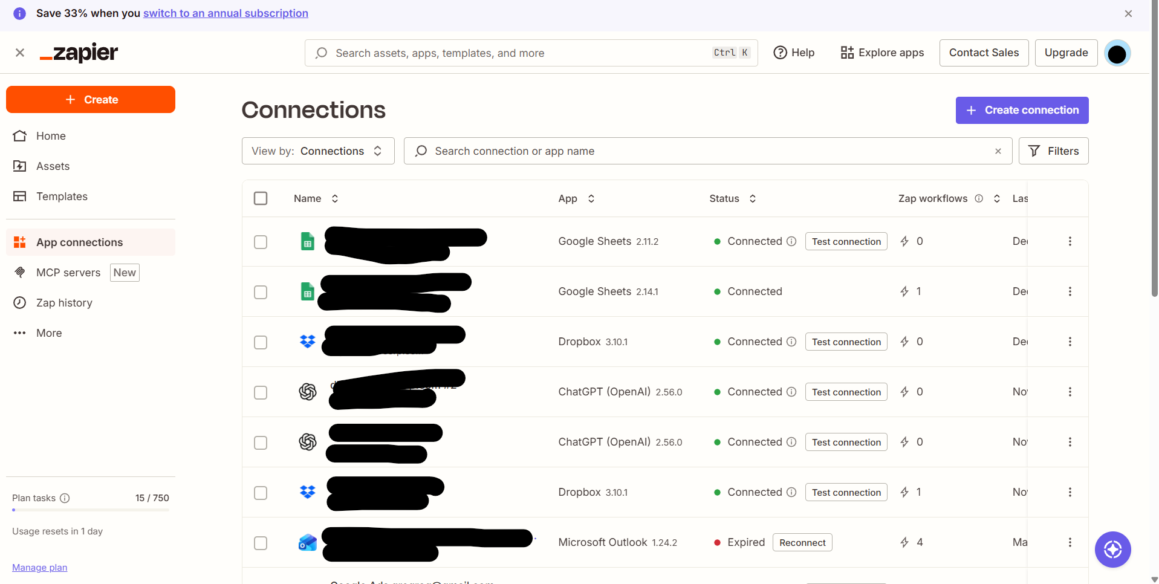
Task: Click the Microsoft Outlook app icon
Action: coord(308,542)
